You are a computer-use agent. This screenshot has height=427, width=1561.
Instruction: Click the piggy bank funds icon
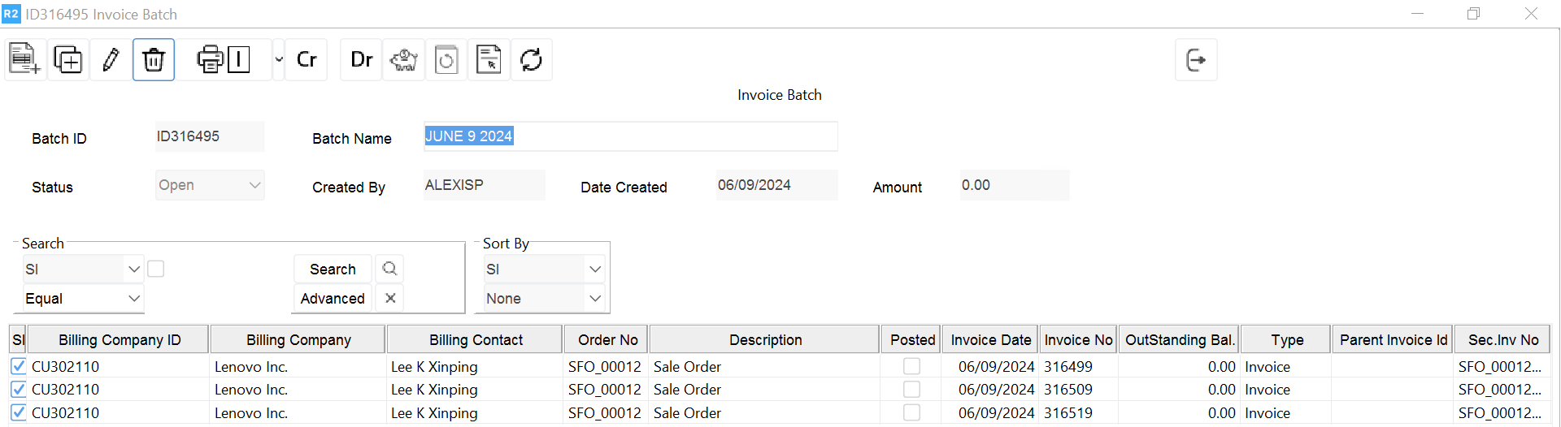[x=404, y=59]
